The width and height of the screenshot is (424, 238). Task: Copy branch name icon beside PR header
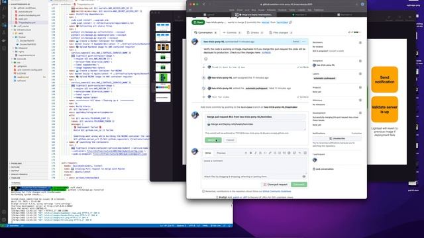(x=291, y=22)
